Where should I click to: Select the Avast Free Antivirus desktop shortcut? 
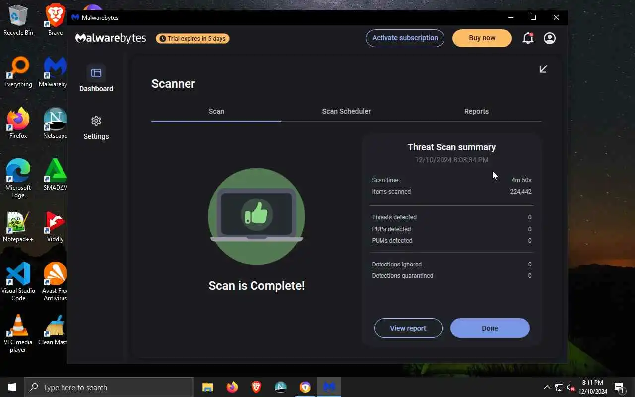pyautogui.click(x=55, y=282)
